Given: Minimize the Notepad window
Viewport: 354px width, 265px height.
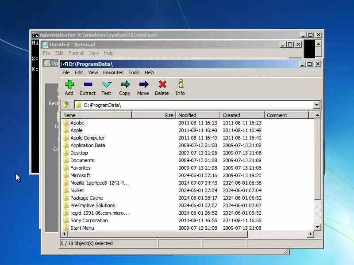Looking at the screenshot, I should point(283,45).
